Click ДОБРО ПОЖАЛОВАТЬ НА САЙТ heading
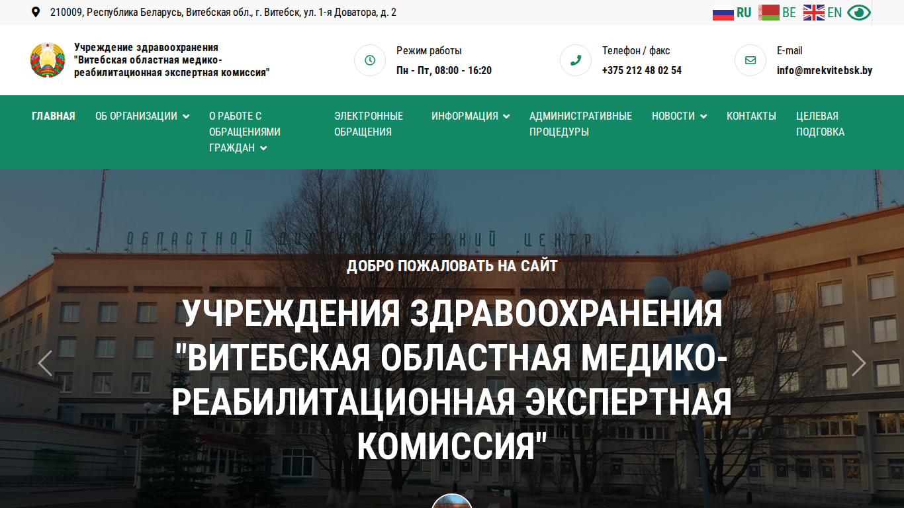 tap(452, 267)
